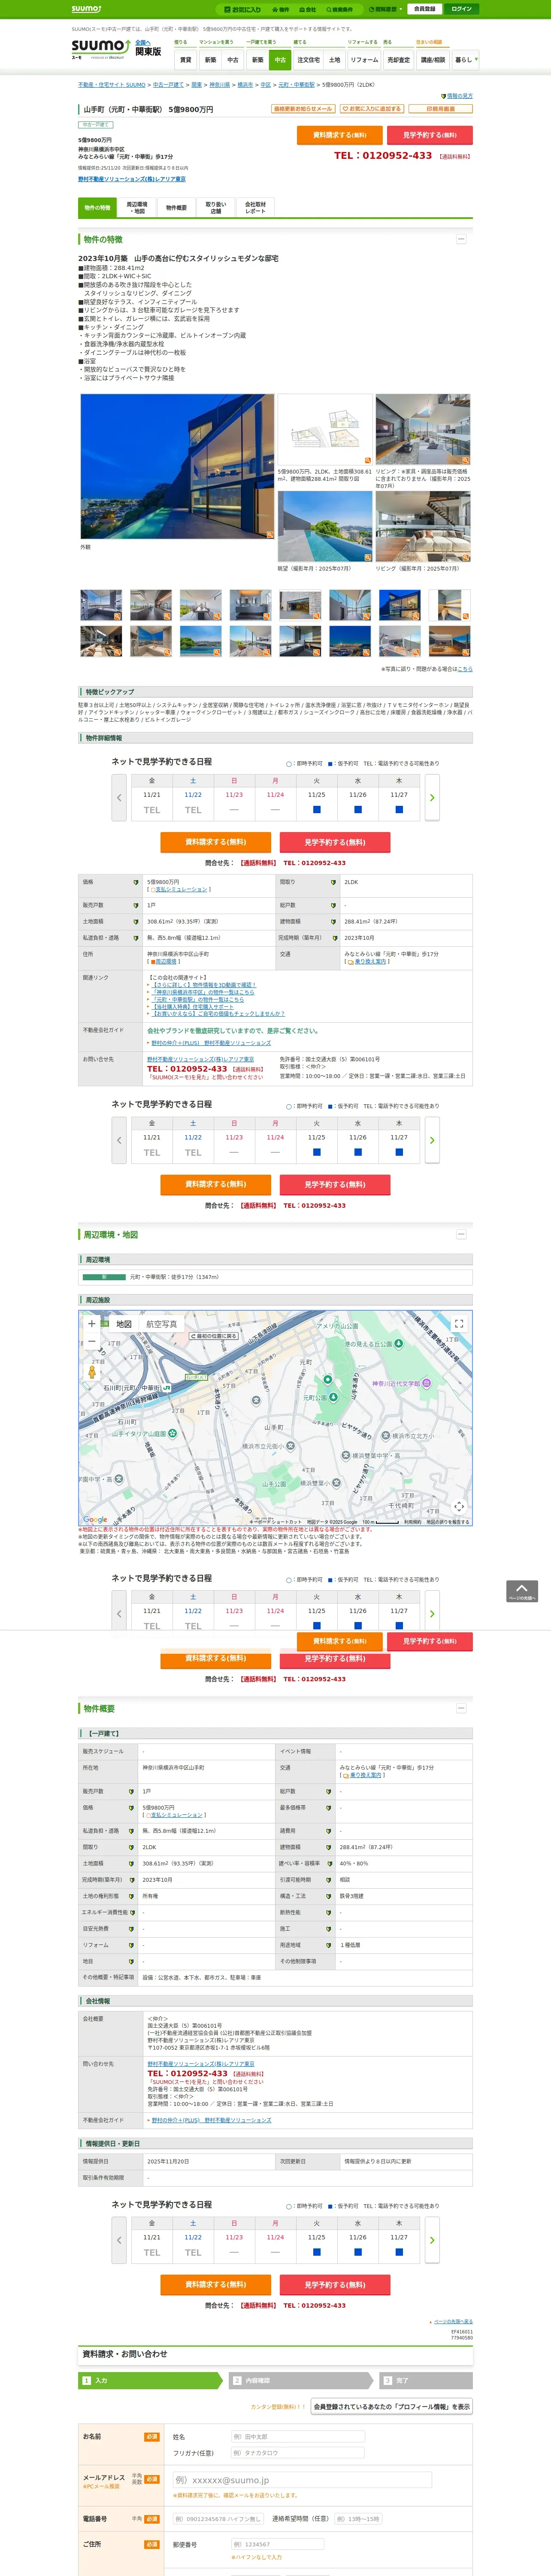The image size is (551, 2576).
Task: Switch to the 物件概要 tab
Action: click(x=176, y=208)
